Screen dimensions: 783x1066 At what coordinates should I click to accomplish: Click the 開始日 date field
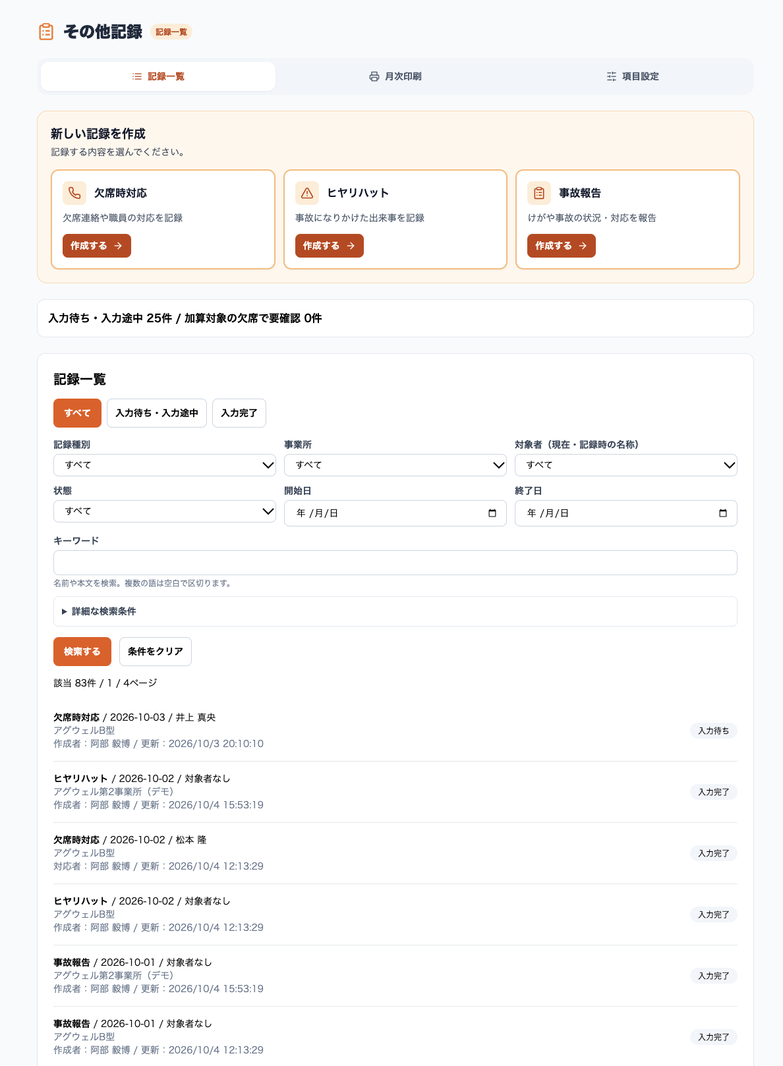click(x=395, y=513)
